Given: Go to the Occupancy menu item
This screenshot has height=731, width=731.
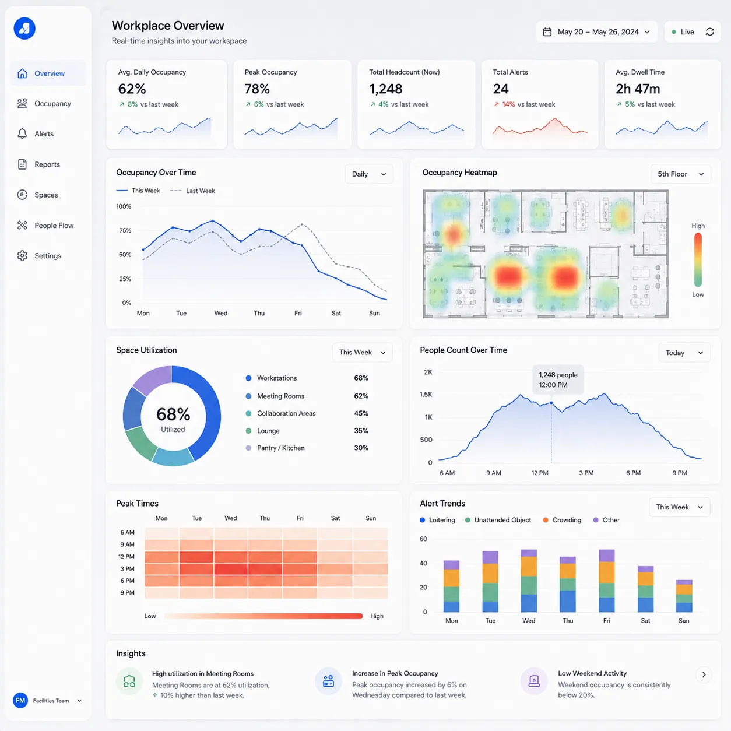Looking at the screenshot, I should click(x=48, y=103).
